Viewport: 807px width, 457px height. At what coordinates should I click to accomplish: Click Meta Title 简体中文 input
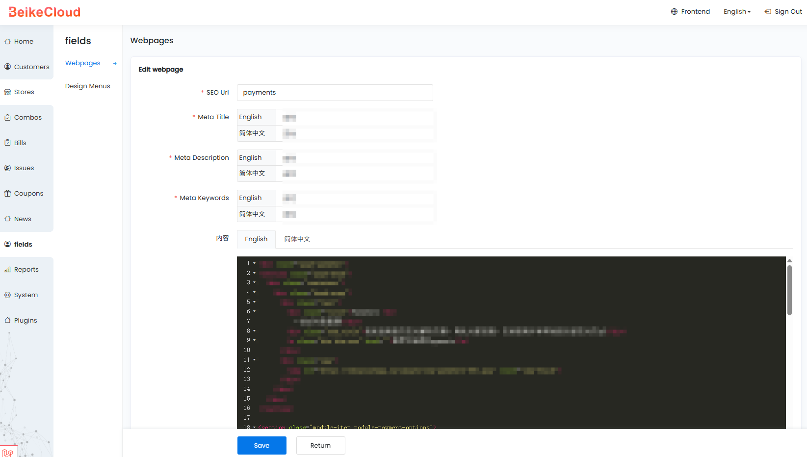(355, 133)
